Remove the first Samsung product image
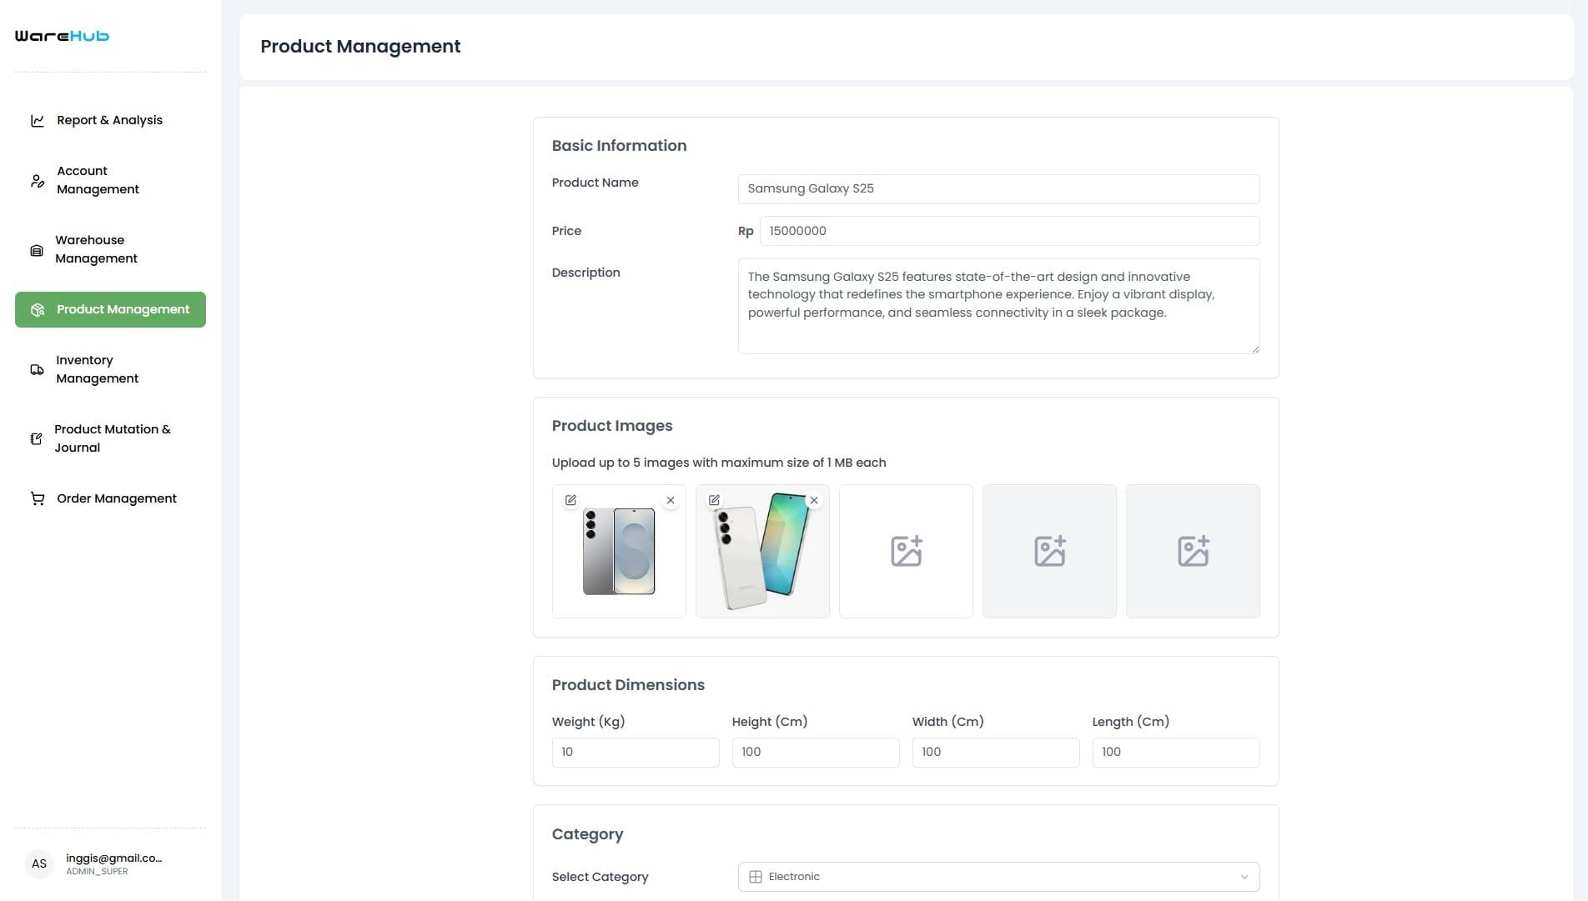The image size is (1588, 901). [x=670, y=500]
